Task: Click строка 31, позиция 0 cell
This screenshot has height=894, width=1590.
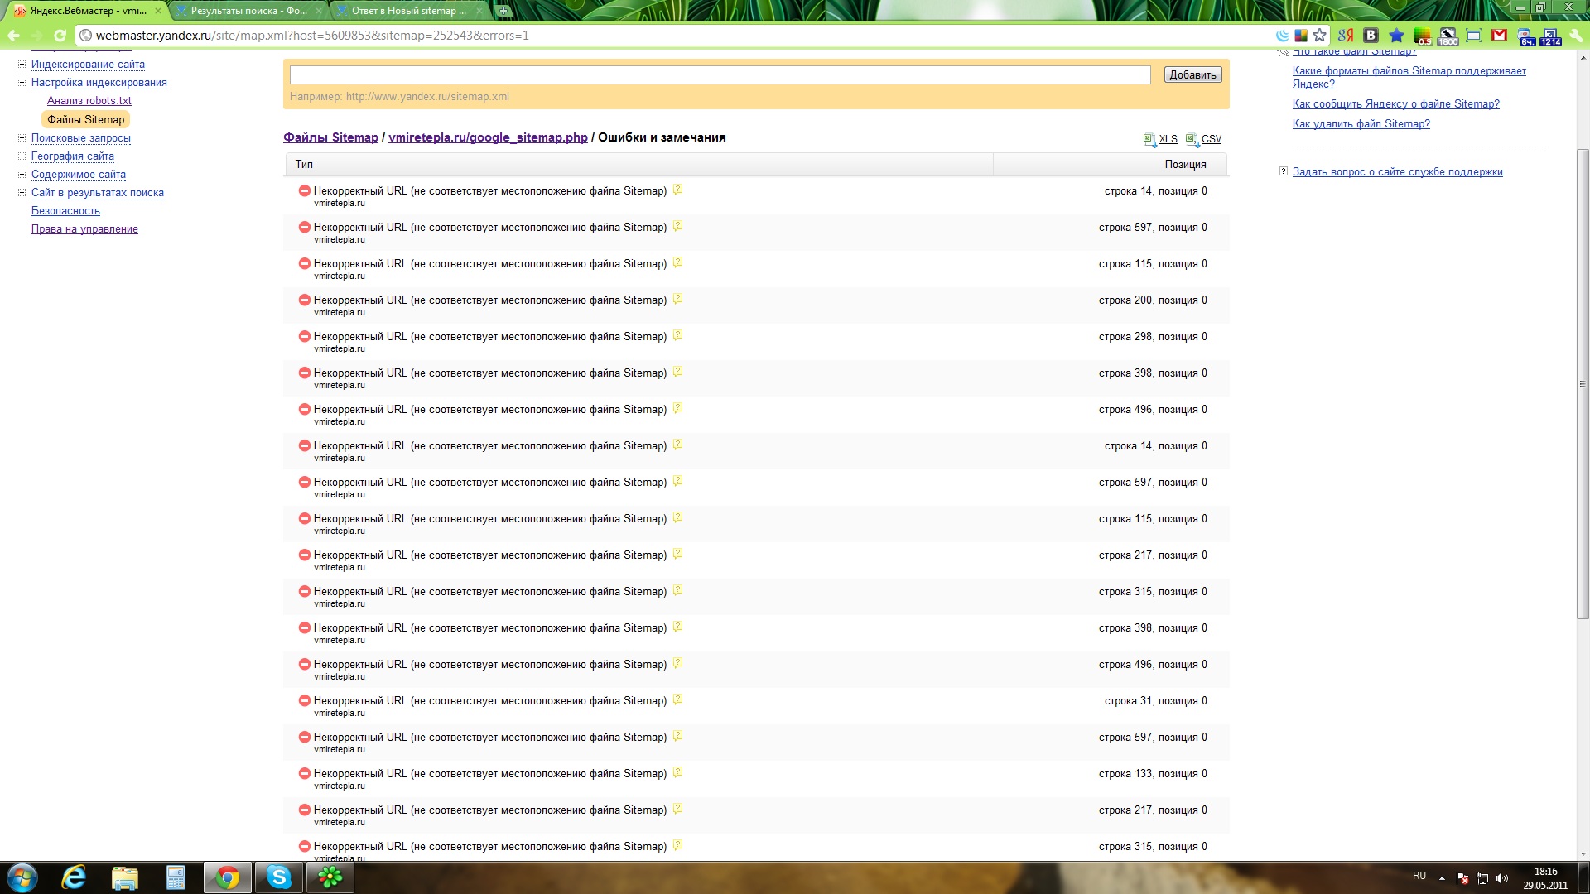Action: pos(1155,700)
